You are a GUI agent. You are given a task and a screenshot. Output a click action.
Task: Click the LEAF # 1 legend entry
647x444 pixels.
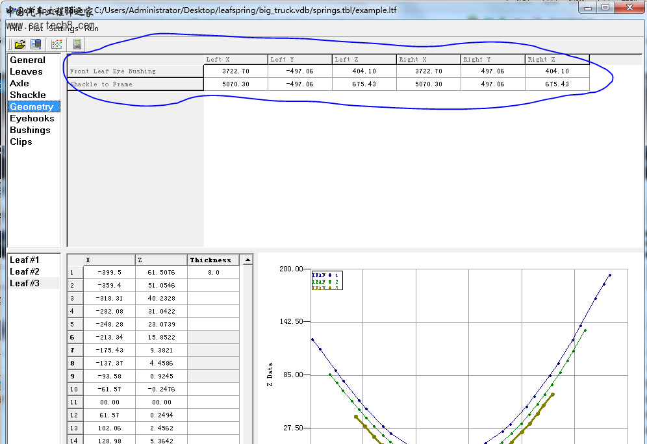[x=325, y=275]
